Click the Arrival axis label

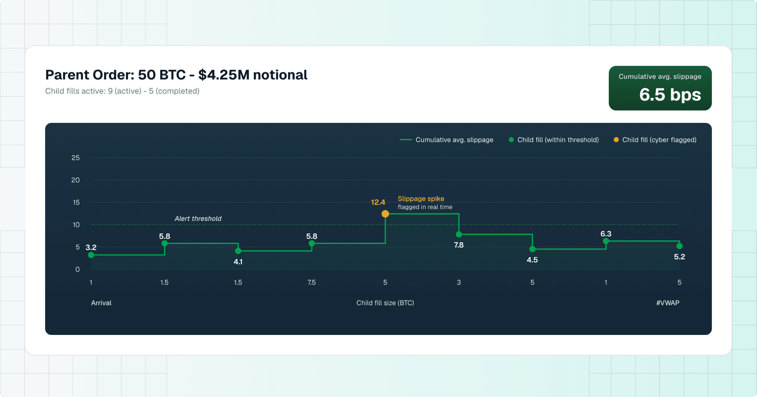101,303
